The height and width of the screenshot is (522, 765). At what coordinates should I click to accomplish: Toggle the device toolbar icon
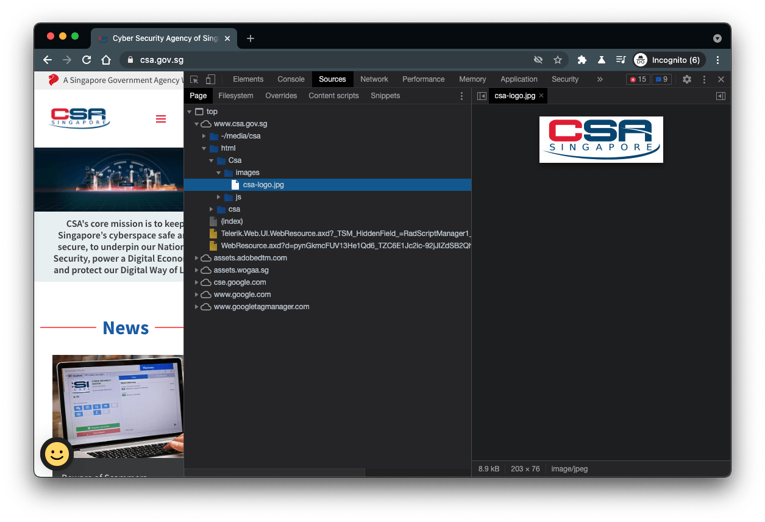pyautogui.click(x=210, y=79)
